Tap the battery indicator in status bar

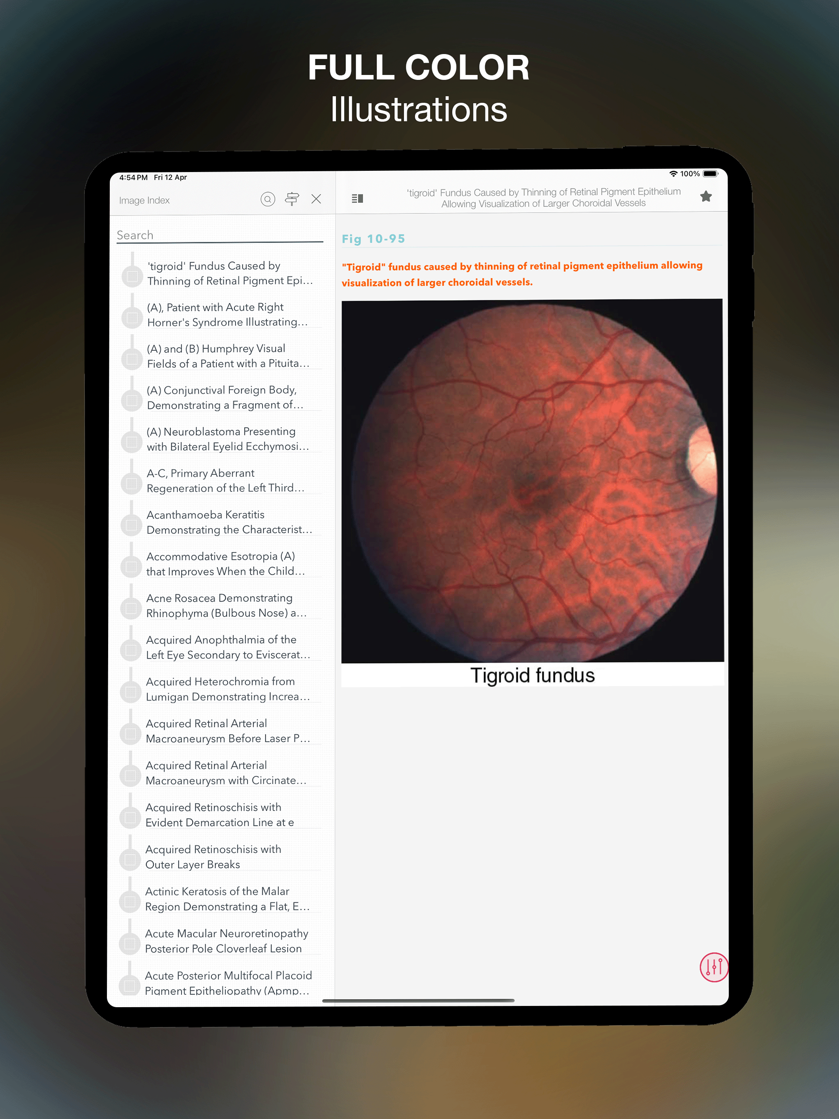point(710,174)
